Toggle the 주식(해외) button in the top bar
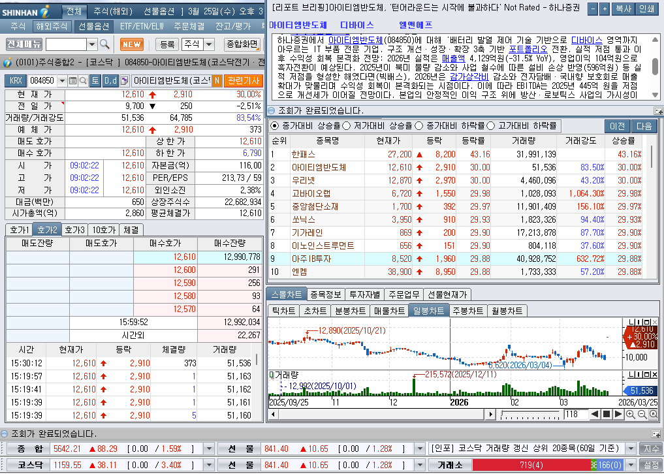The width and height of the screenshot is (664, 474). pyautogui.click(x=113, y=12)
